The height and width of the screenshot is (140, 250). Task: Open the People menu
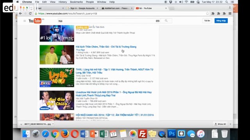(90, 2)
